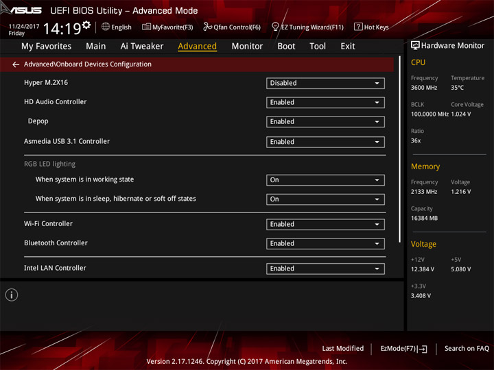The image size is (494, 370).
Task: Switch to Monitor tab
Action: (x=247, y=47)
